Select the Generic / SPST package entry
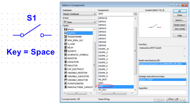The width and height of the screenshot is (190, 105). coord(163,80)
